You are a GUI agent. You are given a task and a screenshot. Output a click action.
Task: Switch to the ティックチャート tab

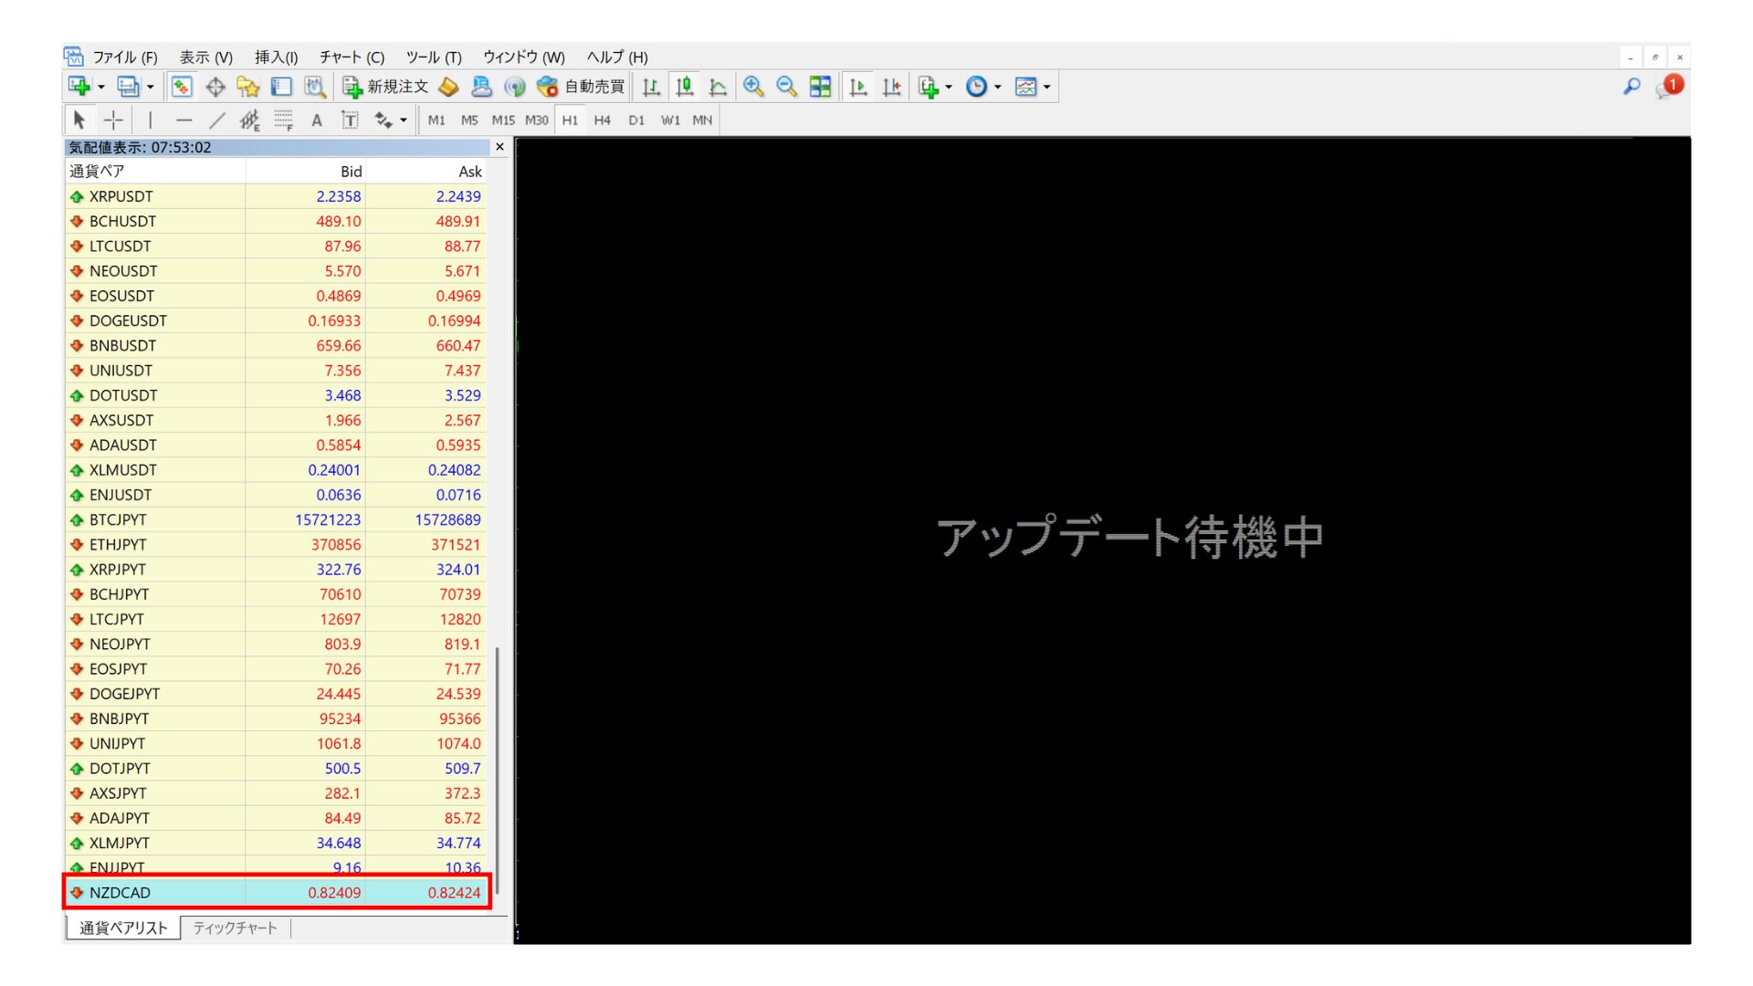(x=235, y=928)
